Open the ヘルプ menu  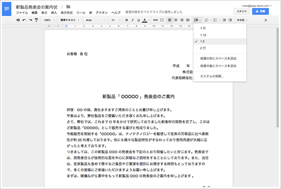click(116, 13)
